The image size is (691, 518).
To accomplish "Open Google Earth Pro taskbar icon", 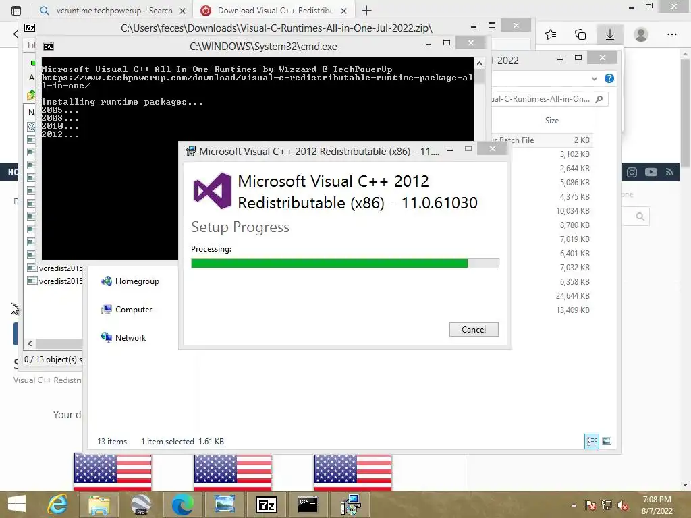I will click(x=140, y=505).
